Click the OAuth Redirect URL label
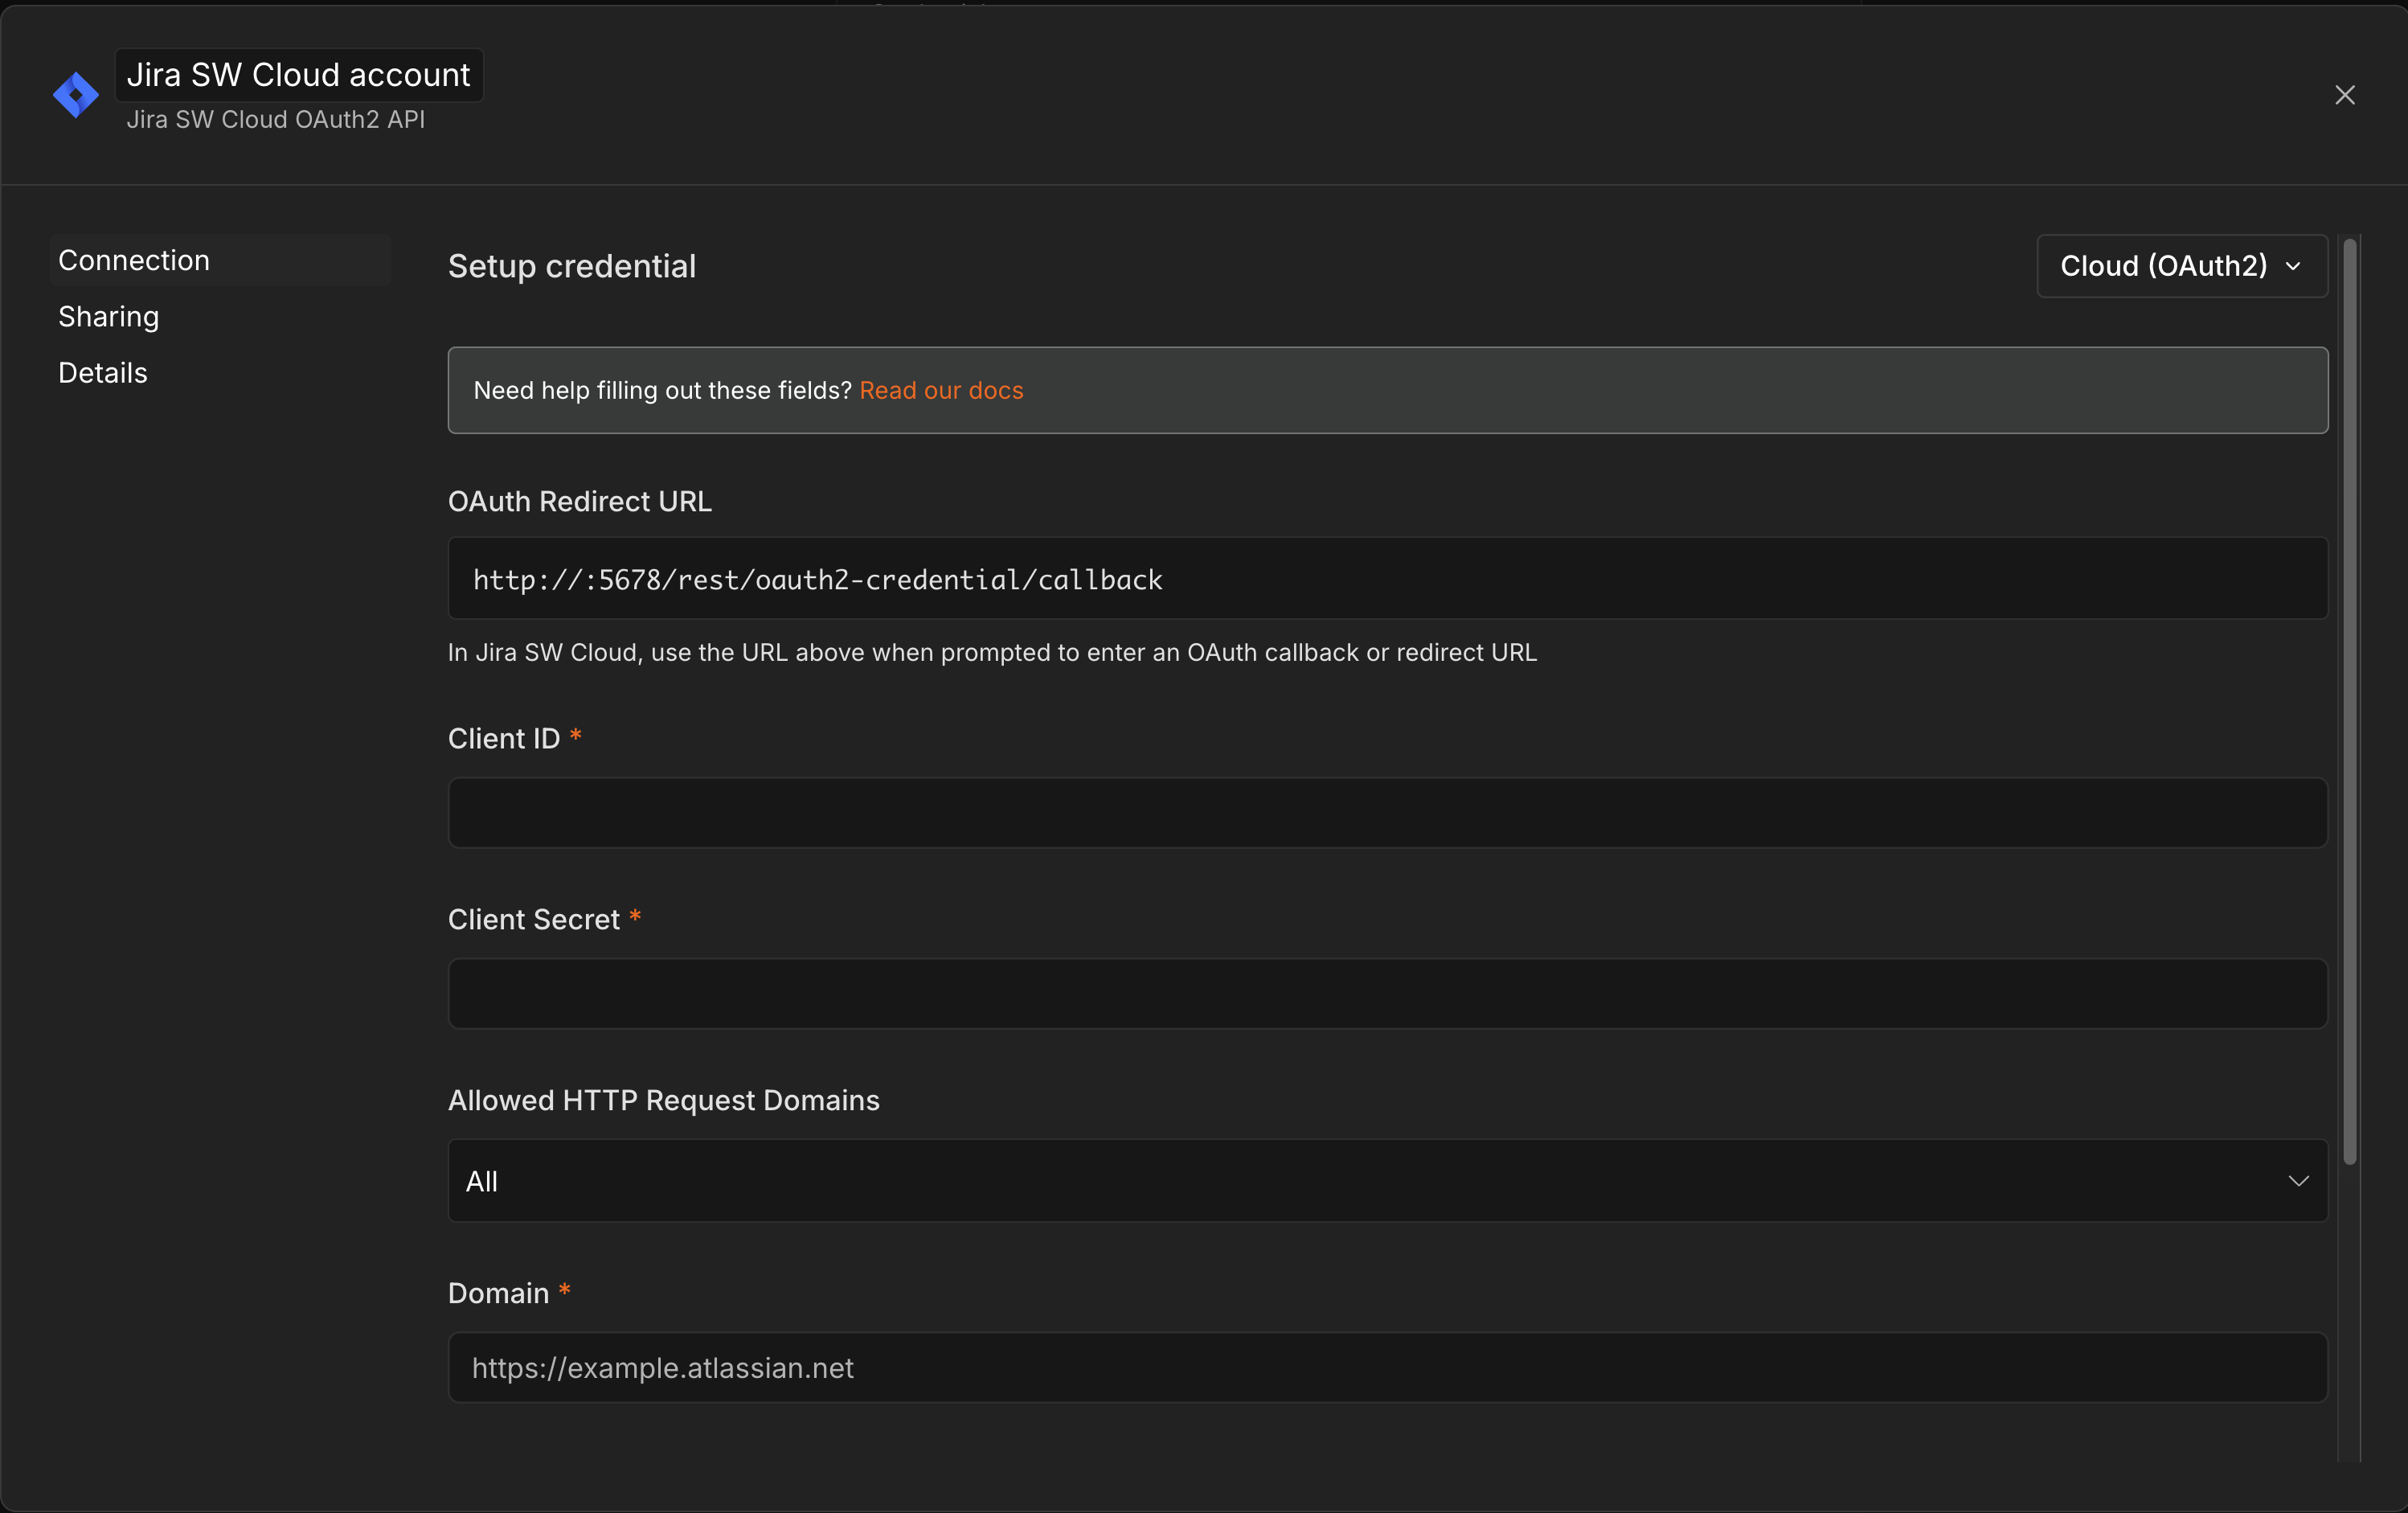 (580, 501)
